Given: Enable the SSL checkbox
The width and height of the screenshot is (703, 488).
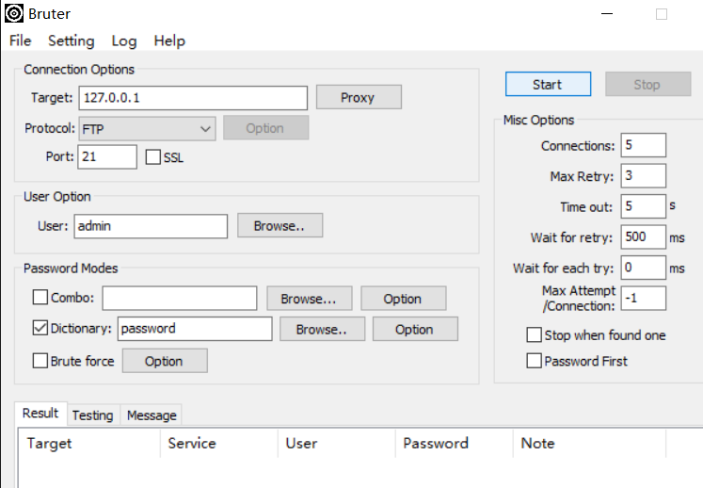Looking at the screenshot, I should [152, 157].
